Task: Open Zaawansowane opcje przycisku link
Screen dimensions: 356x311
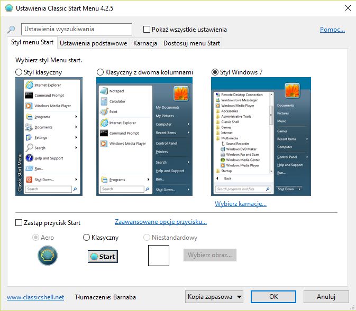Action: (161, 222)
